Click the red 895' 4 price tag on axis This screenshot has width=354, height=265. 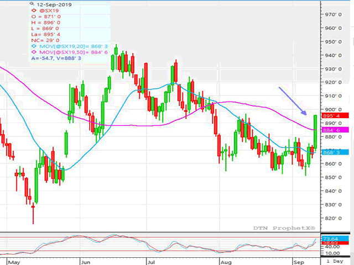335,116
